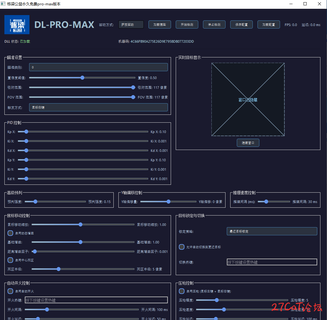Click the FOV 范围 slider
This screenshot has height=320, width=327.
82,97
